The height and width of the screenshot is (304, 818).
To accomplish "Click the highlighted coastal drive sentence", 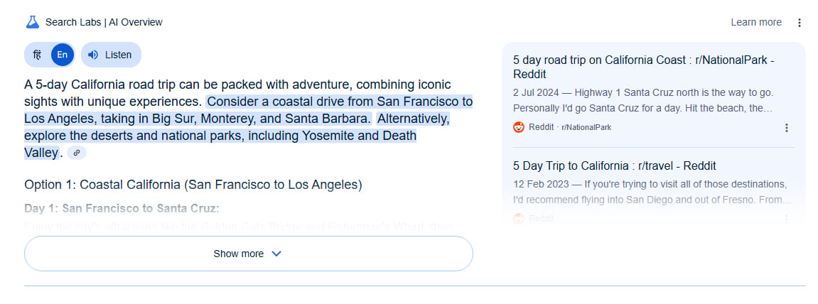I will (248, 109).
